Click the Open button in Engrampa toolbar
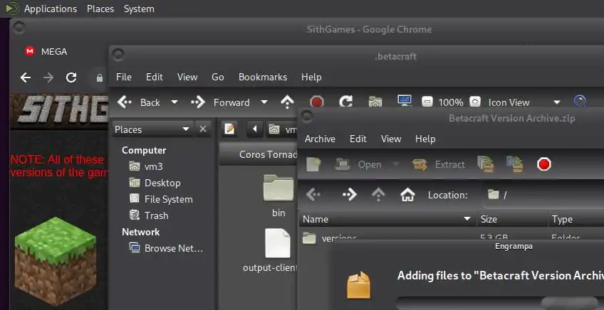 358,165
